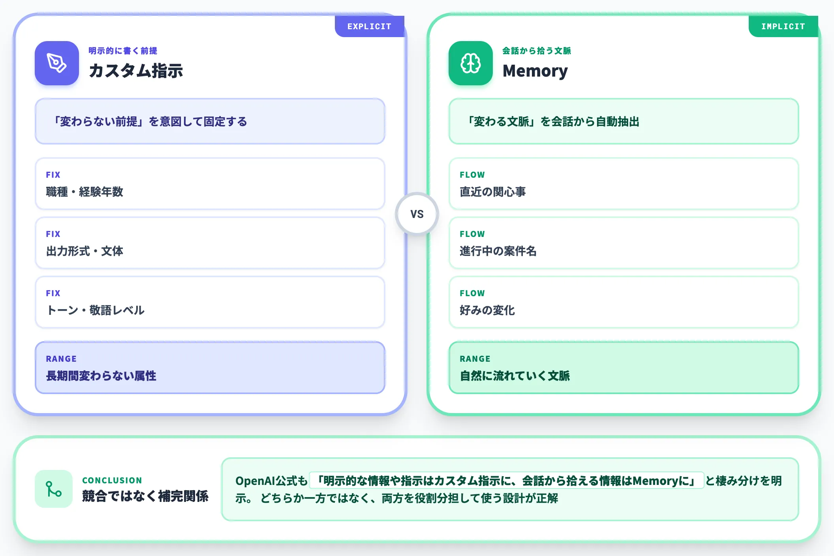The height and width of the screenshot is (556, 834).
Task: Click the 長期間変わらない属性 RANGE box
Action: [210, 368]
